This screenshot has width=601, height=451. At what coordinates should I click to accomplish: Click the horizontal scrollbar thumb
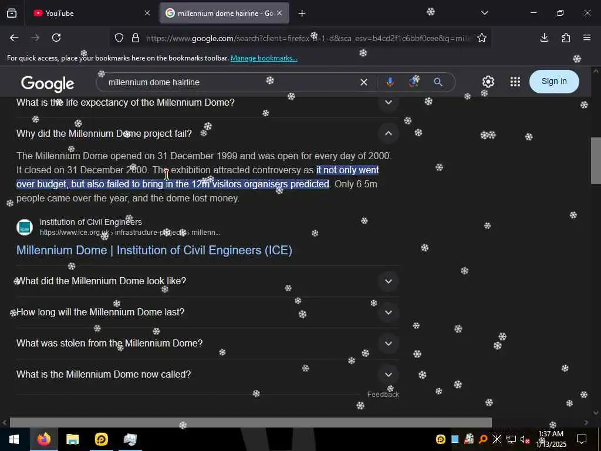[251, 422]
